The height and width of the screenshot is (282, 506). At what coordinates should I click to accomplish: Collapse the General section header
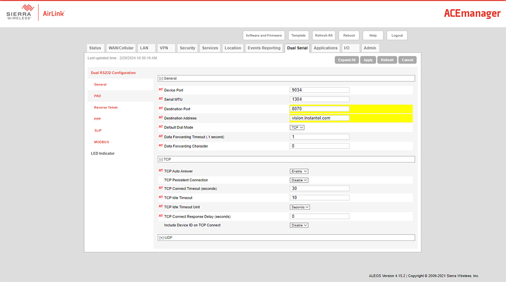click(x=286, y=78)
